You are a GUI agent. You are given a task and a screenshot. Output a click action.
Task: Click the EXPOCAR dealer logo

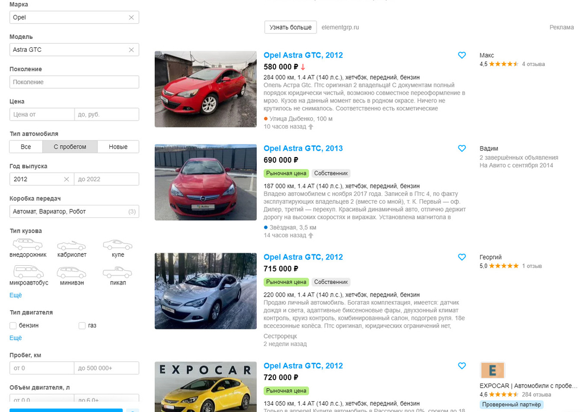[492, 370]
